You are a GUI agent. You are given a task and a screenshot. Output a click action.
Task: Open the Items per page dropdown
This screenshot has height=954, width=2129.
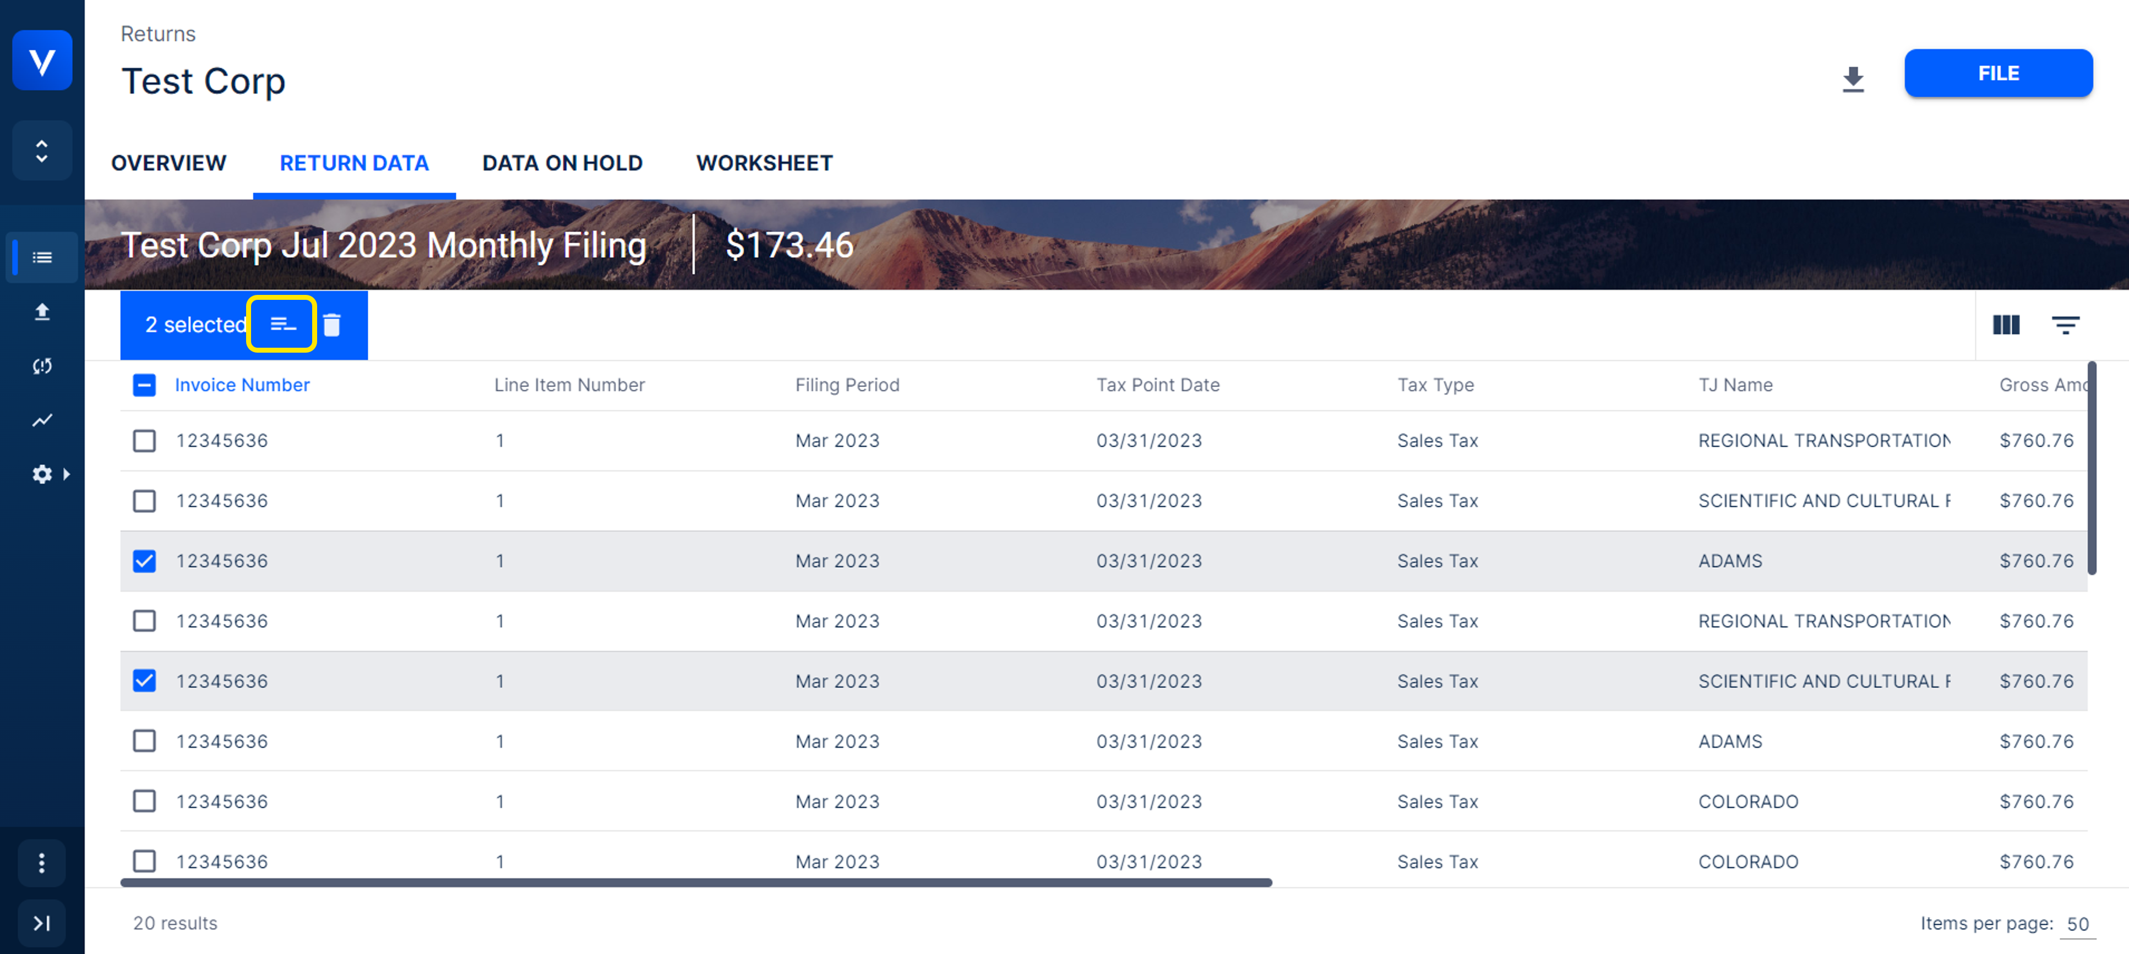point(2078,923)
